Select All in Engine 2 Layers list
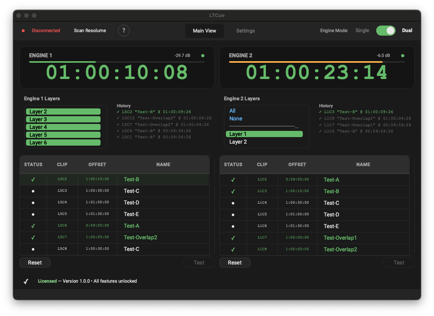The width and height of the screenshot is (434, 316). click(233, 111)
